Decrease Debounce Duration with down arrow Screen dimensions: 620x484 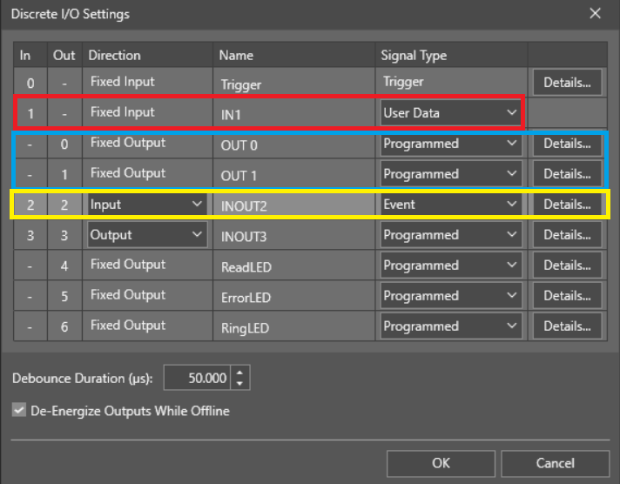pyautogui.click(x=241, y=383)
